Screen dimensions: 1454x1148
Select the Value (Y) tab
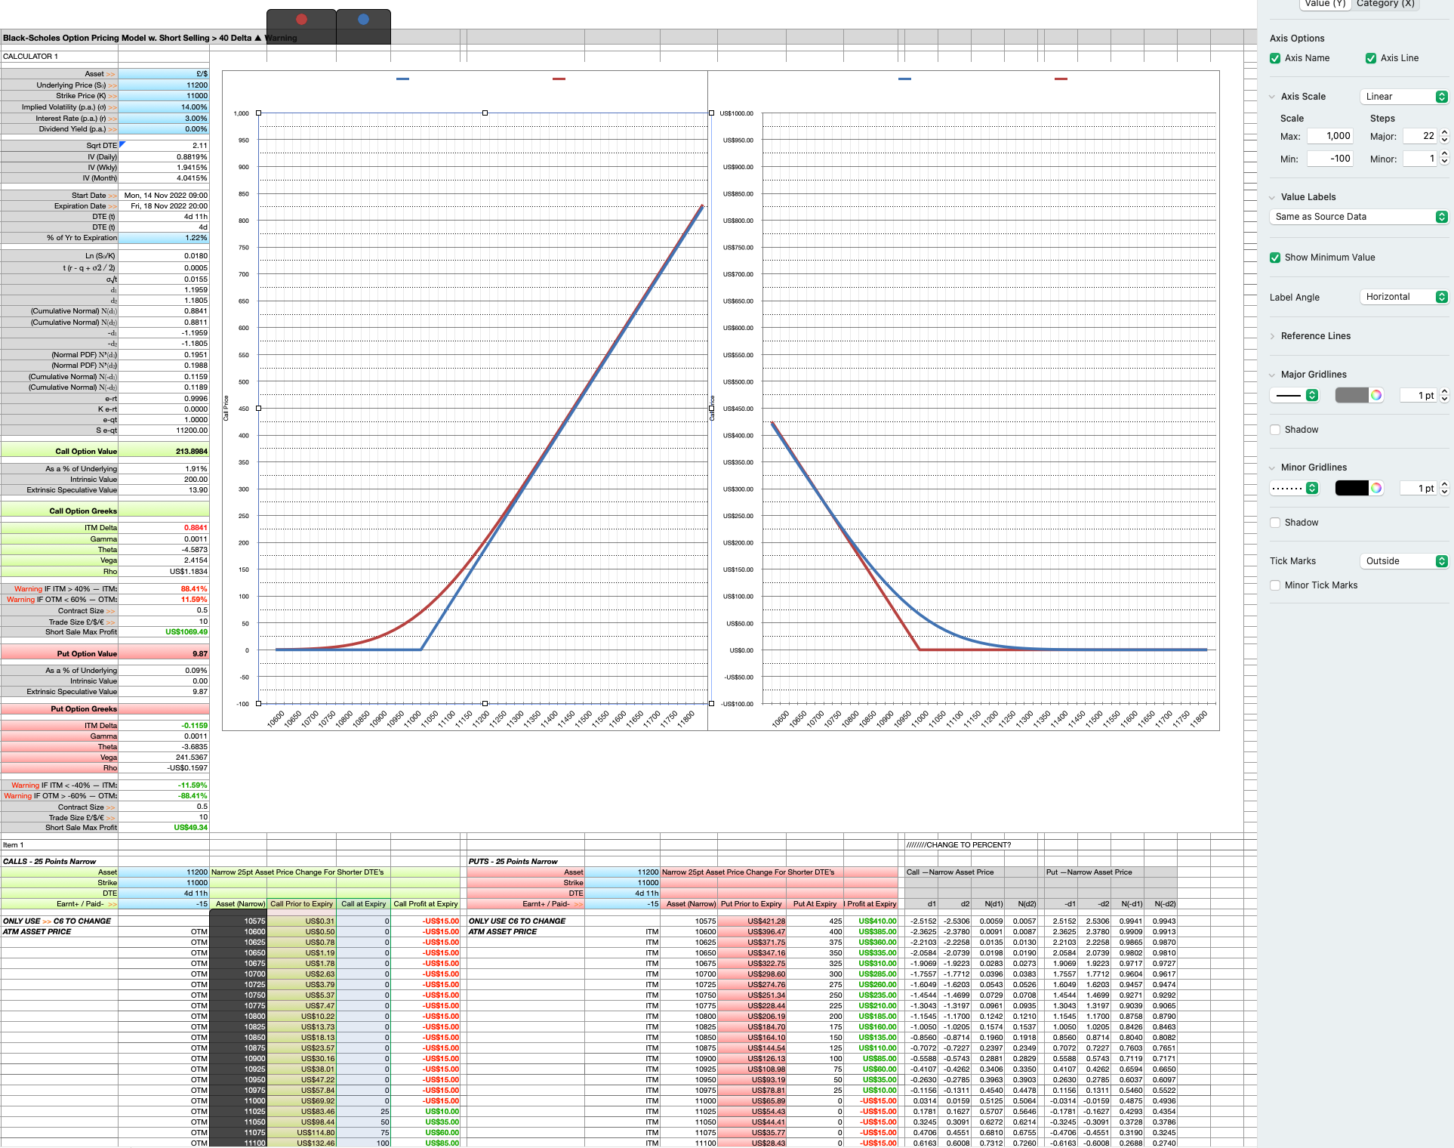(x=1325, y=4)
